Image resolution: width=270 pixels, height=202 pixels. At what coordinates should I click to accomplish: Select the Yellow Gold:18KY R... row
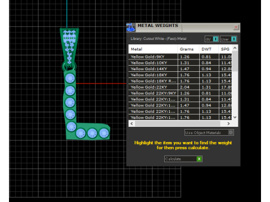[180, 81]
